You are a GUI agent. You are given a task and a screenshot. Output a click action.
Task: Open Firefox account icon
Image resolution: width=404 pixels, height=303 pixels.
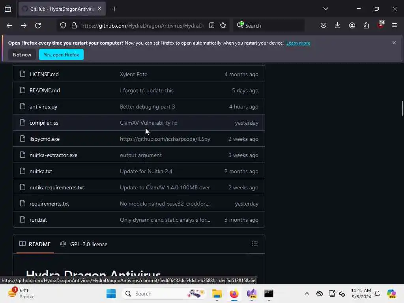[352, 26]
